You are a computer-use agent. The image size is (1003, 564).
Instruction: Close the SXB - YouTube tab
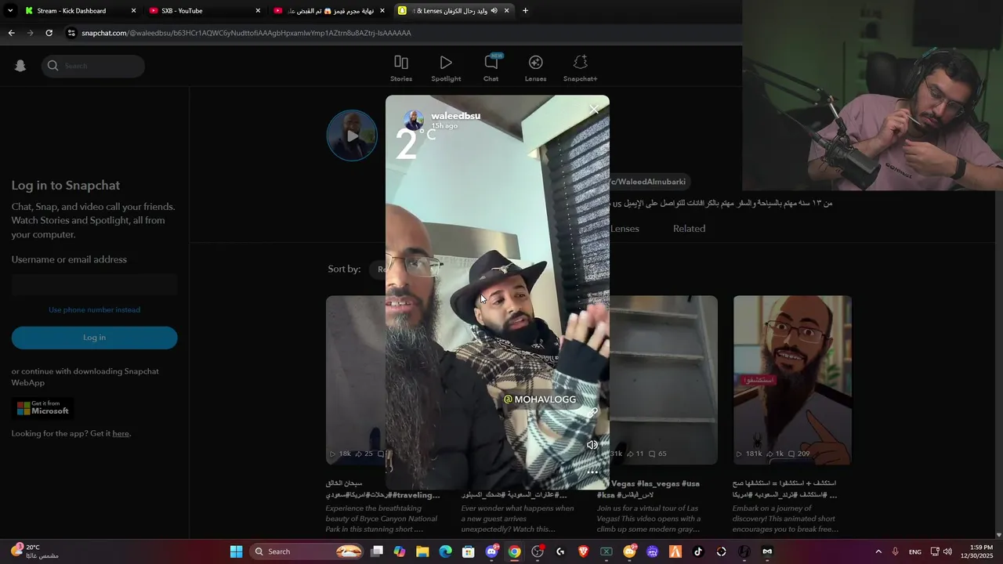point(258,11)
